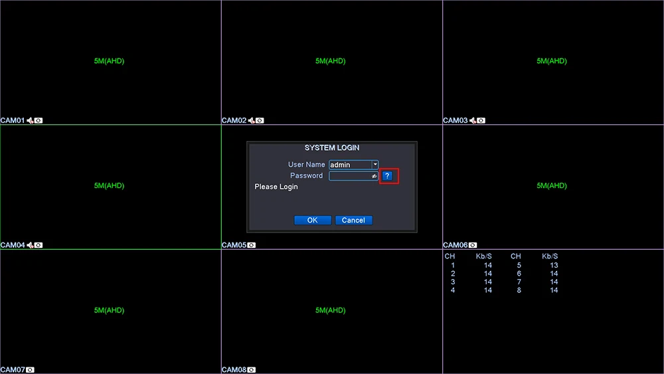This screenshot has height=374, width=664.
Task: Click the CAM02 recording camera icon
Action: pyautogui.click(x=260, y=121)
